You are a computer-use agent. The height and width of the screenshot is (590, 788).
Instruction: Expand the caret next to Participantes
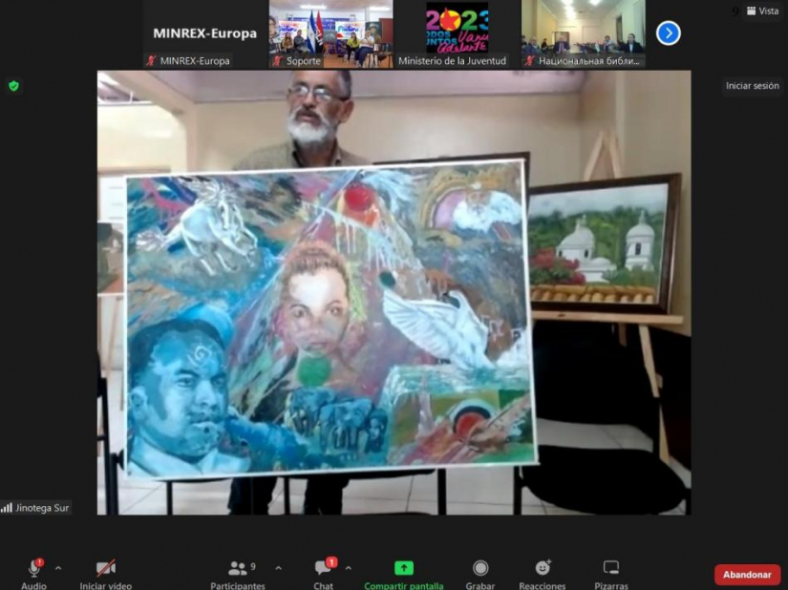point(278,568)
